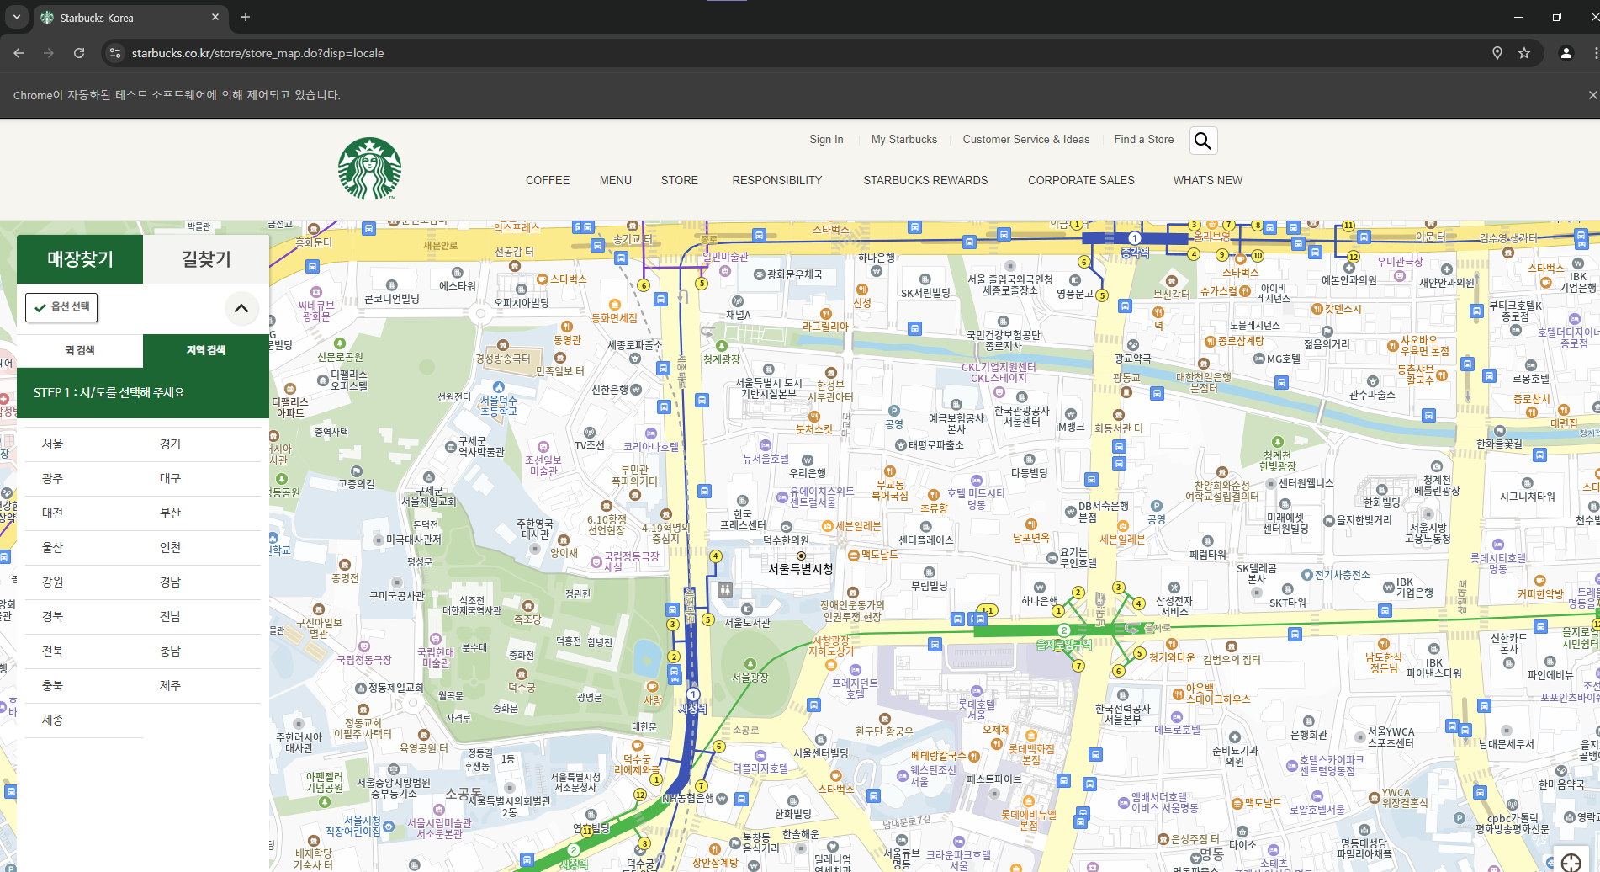Switch to the 길찾기 tab
Image resolution: width=1600 pixels, height=872 pixels.
[206, 259]
